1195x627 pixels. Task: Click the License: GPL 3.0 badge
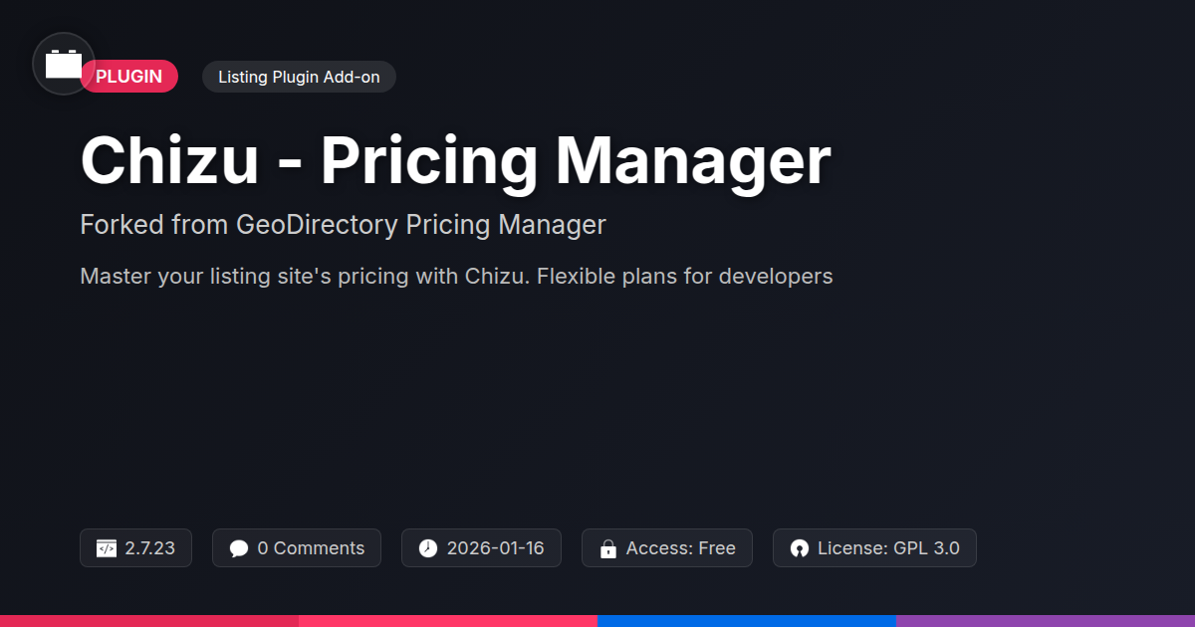pyautogui.click(x=874, y=548)
